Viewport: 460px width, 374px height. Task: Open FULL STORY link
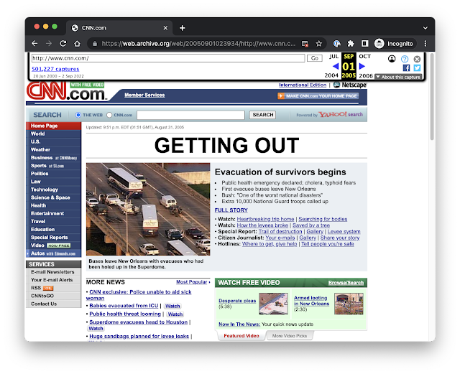(231, 210)
